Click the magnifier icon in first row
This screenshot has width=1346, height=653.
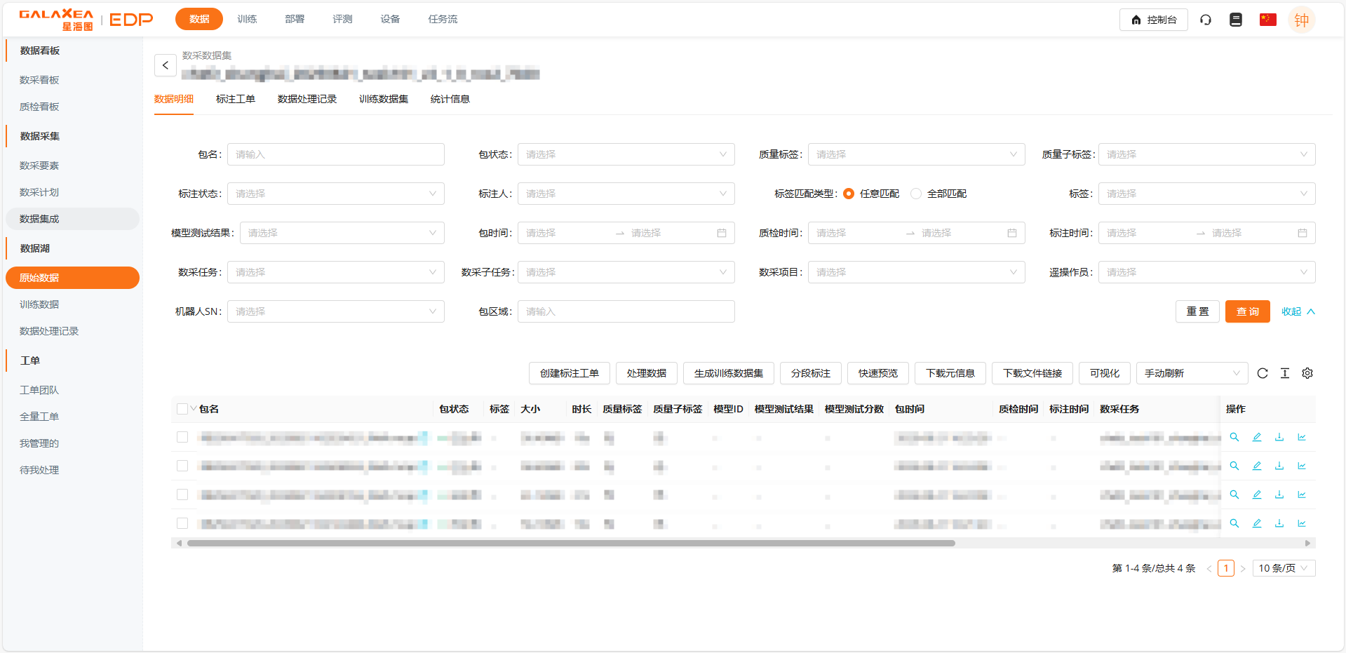click(1234, 437)
